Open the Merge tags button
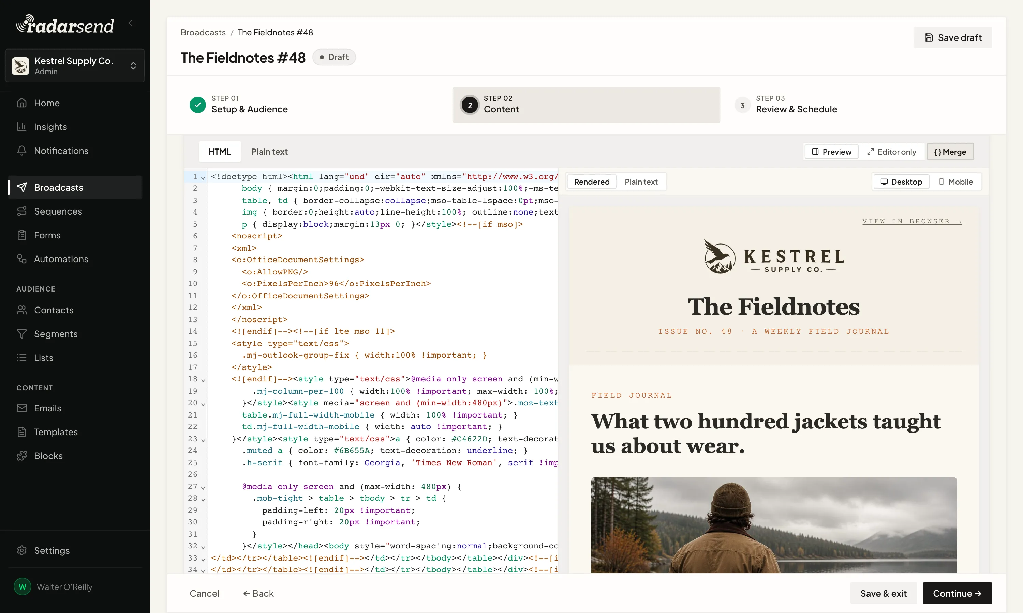1023x613 pixels. click(950, 152)
